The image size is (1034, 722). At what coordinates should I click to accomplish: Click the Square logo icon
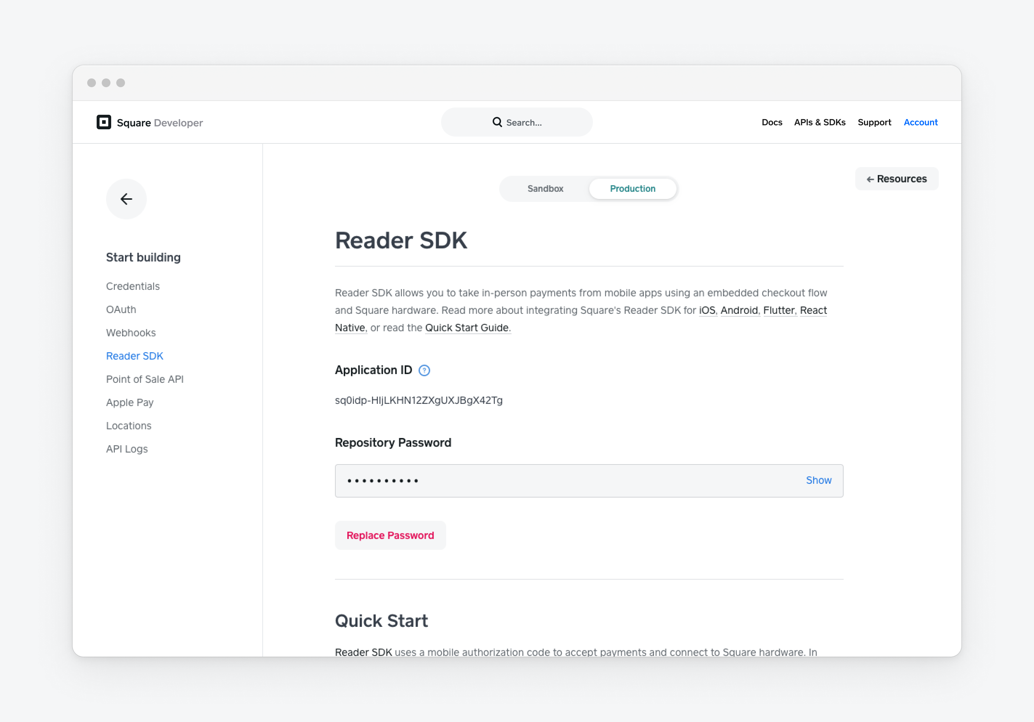(x=104, y=122)
